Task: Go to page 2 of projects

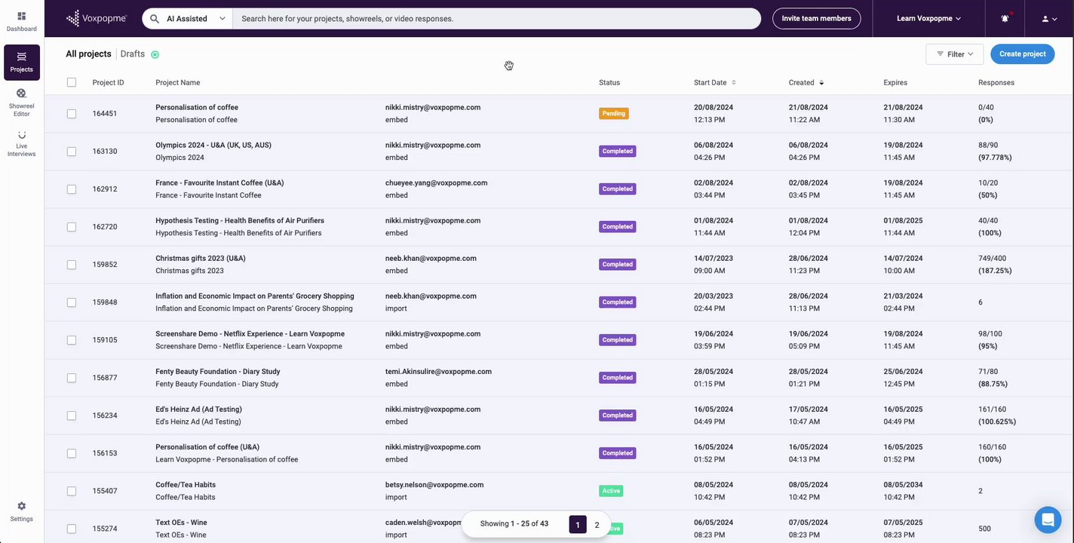Action: coord(597,525)
